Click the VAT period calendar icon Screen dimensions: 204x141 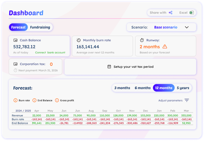[109, 67]
